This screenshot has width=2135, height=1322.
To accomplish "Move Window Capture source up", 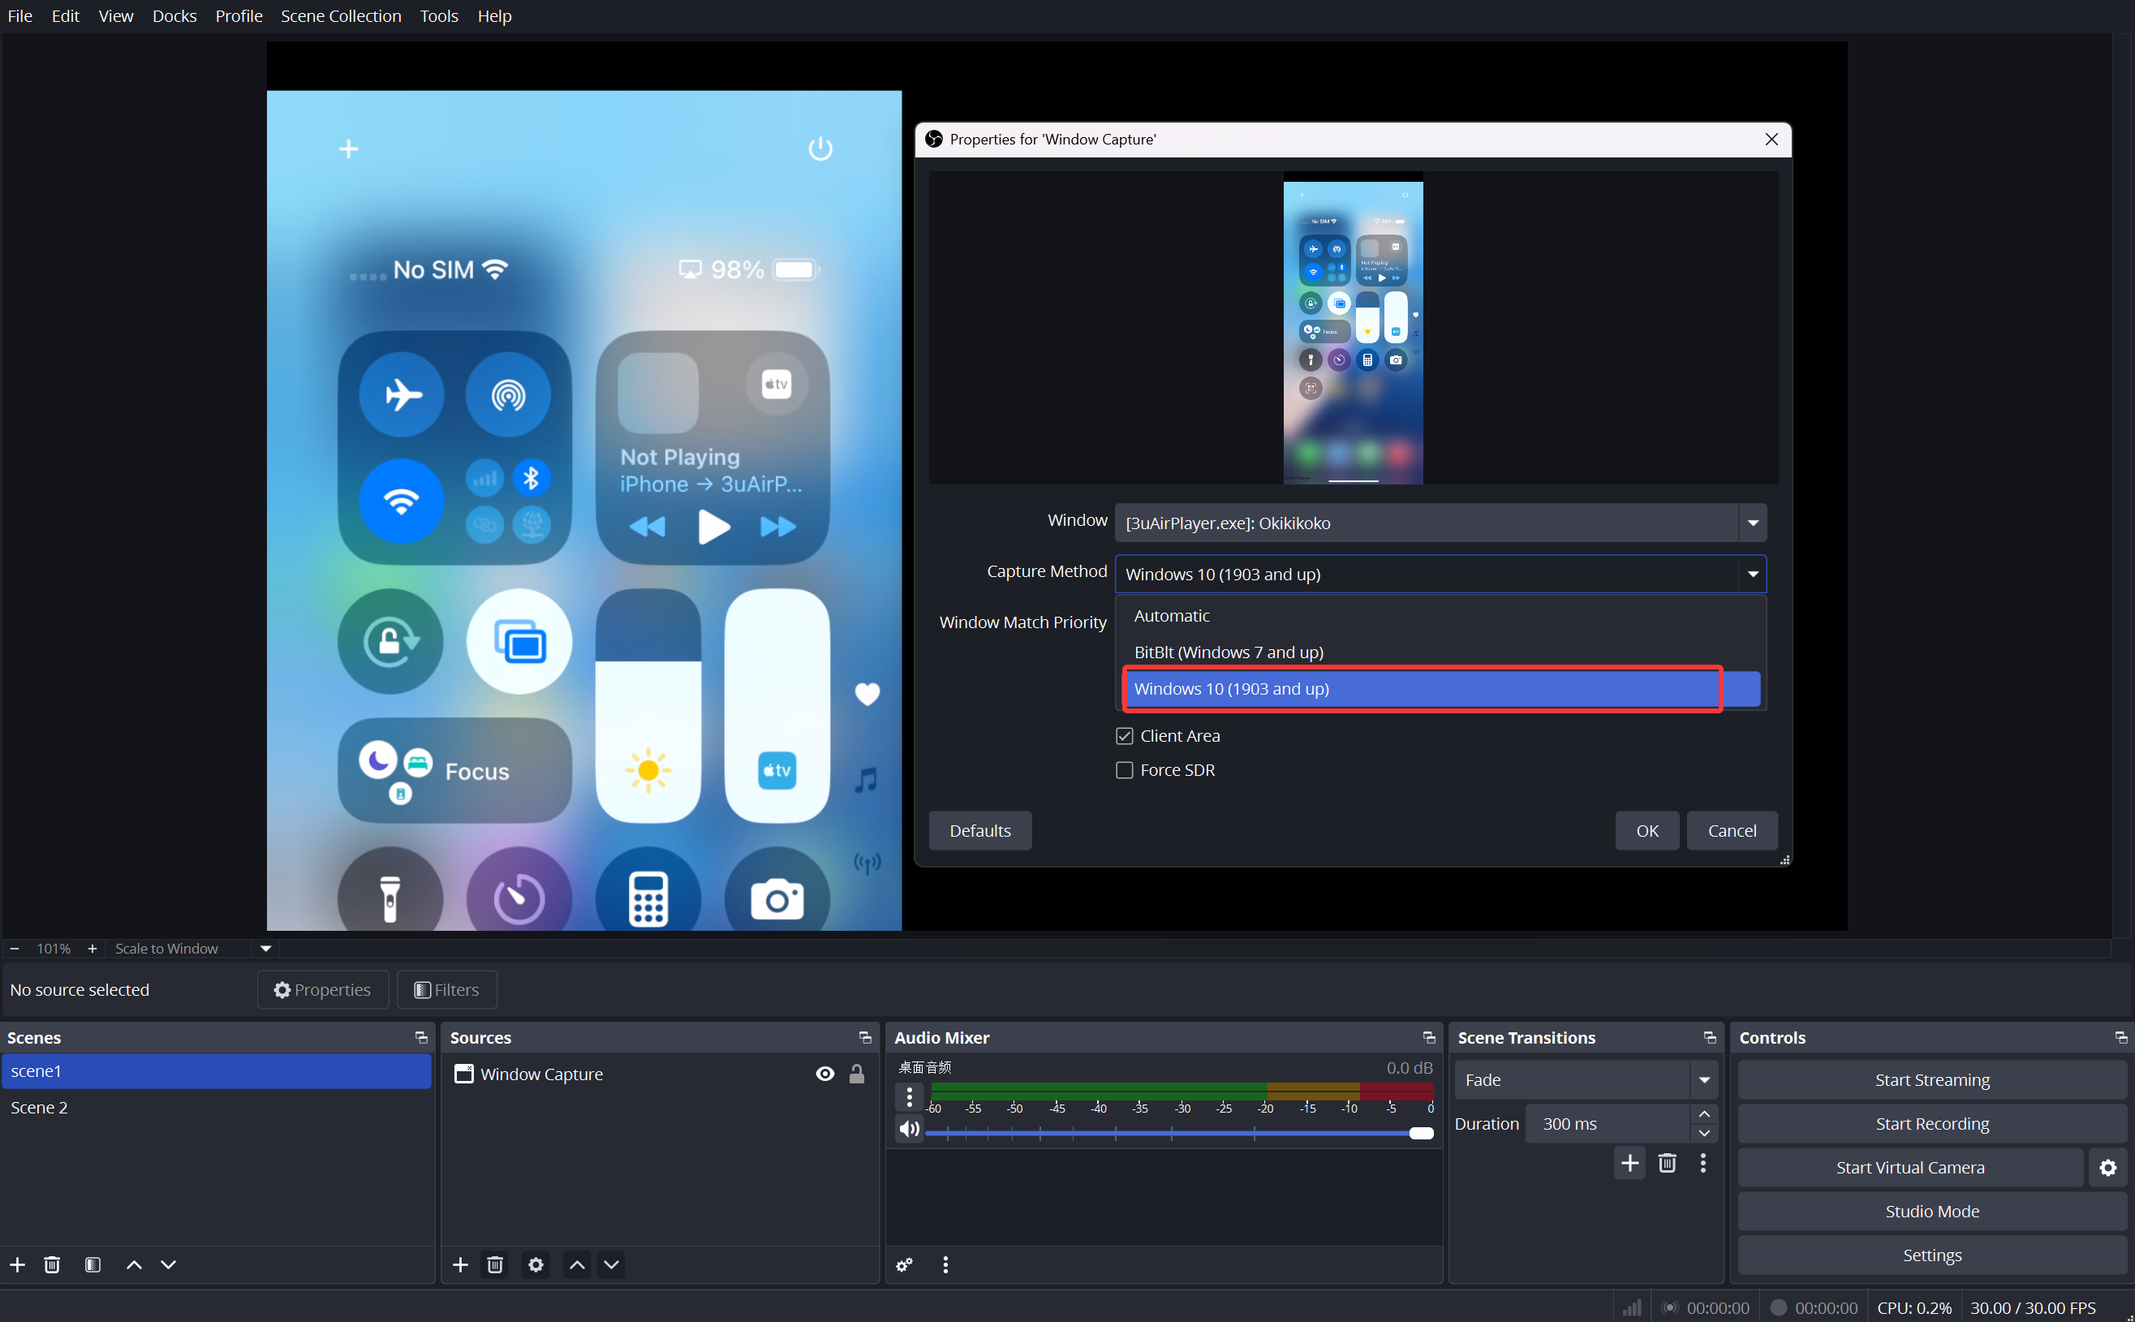I will (x=575, y=1264).
